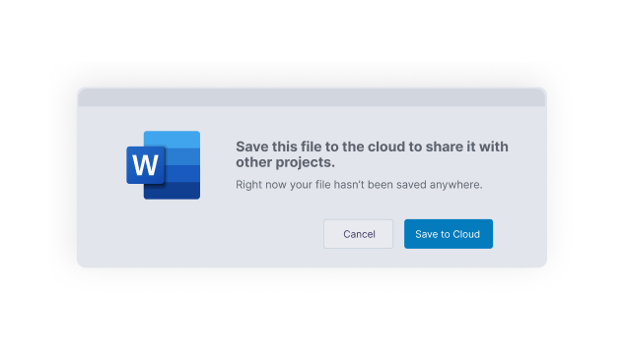This screenshot has width=624, height=354.
Task: Confirm with the Save to Cloud button
Action: click(x=449, y=234)
